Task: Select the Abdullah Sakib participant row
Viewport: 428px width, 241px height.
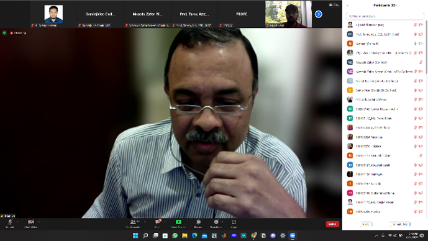Action: click(385, 165)
